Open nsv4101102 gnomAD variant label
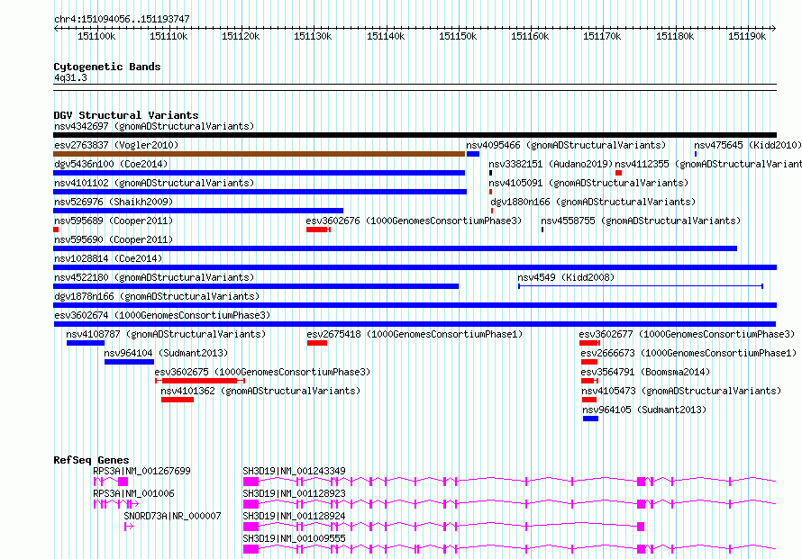The image size is (802, 559). tap(154, 183)
